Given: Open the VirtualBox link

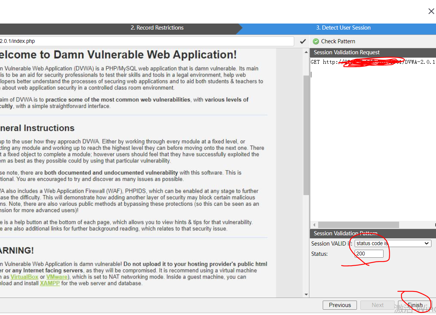Looking at the screenshot, I should click(24, 277).
